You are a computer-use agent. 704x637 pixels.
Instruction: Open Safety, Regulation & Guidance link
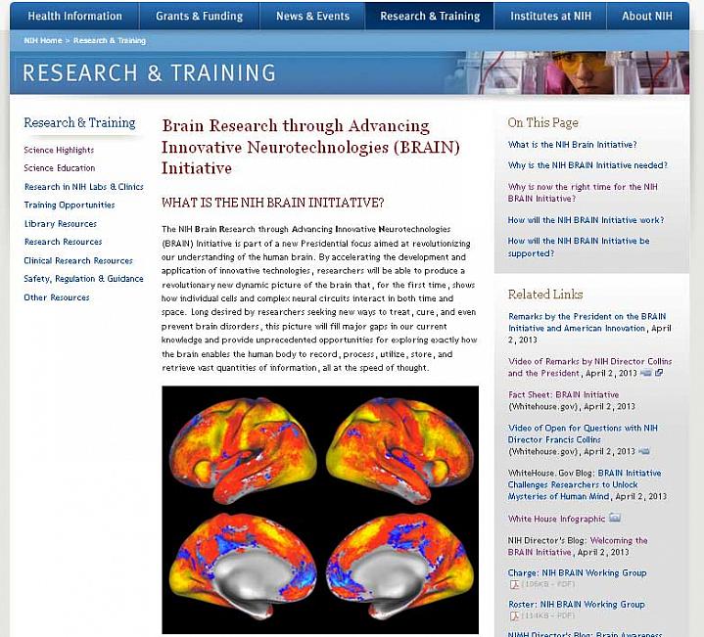(x=83, y=279)
